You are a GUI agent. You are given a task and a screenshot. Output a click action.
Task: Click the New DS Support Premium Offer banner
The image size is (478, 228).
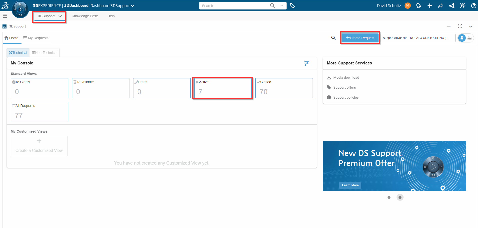(394, 166)
